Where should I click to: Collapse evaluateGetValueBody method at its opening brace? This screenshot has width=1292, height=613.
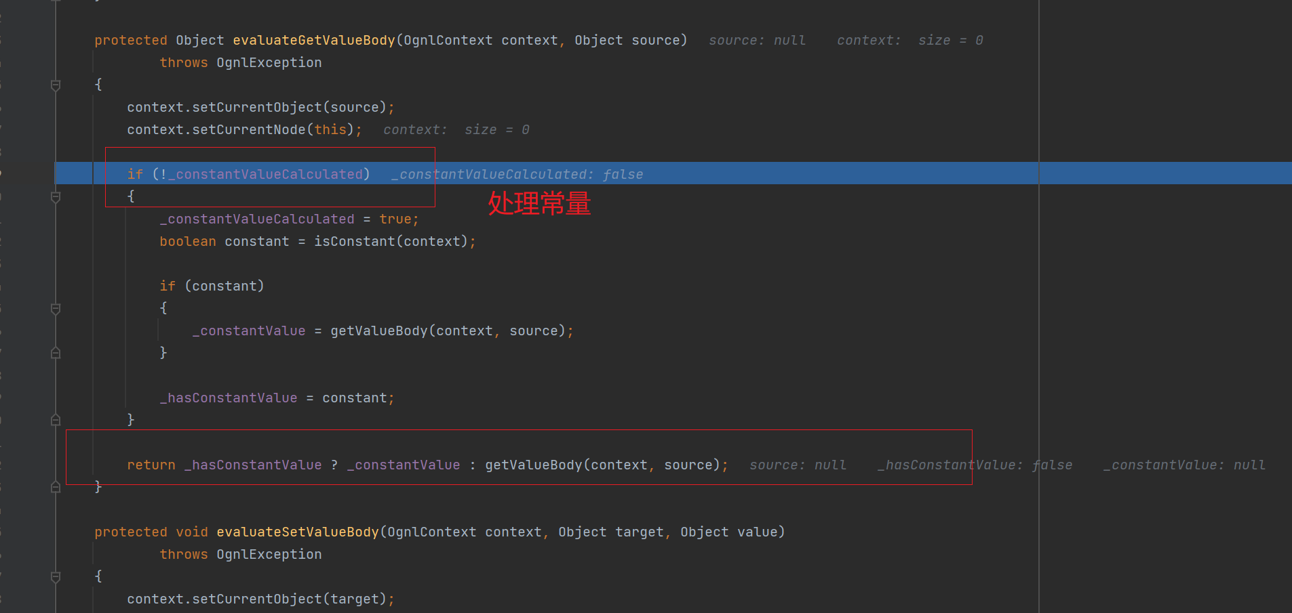pos(56,85)
